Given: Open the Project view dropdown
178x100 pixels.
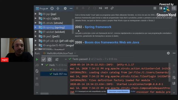Looking at the screenshot, I should (42, 9).
